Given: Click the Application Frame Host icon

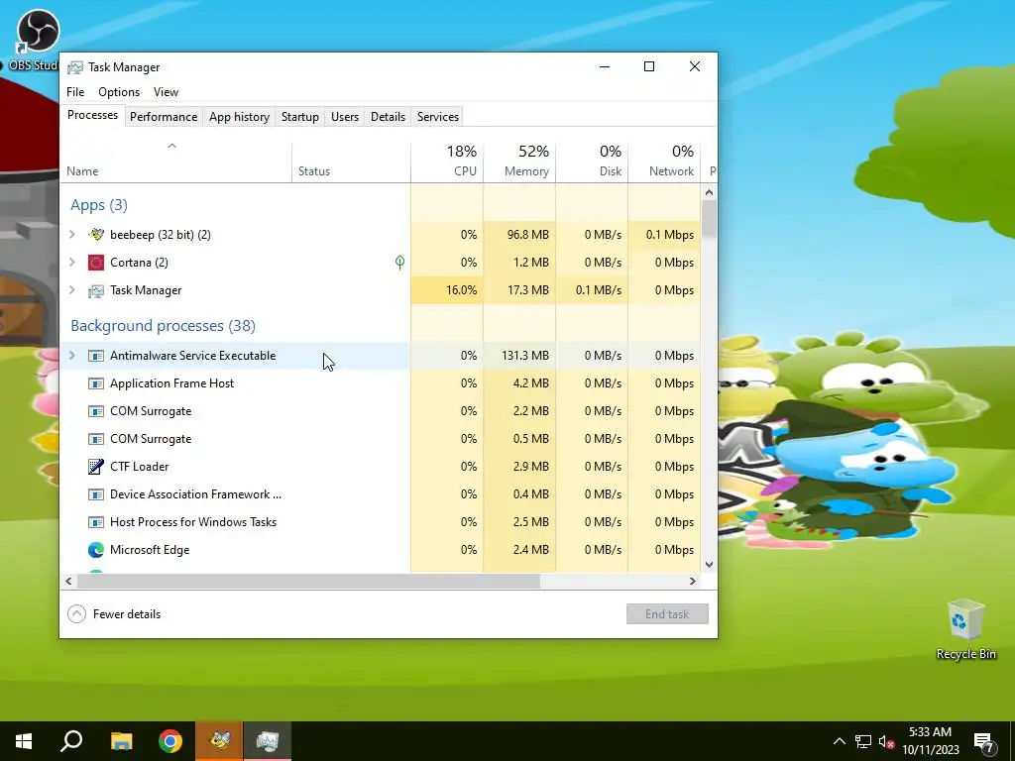Looking at the screenshot, I should tap(96, 383).
